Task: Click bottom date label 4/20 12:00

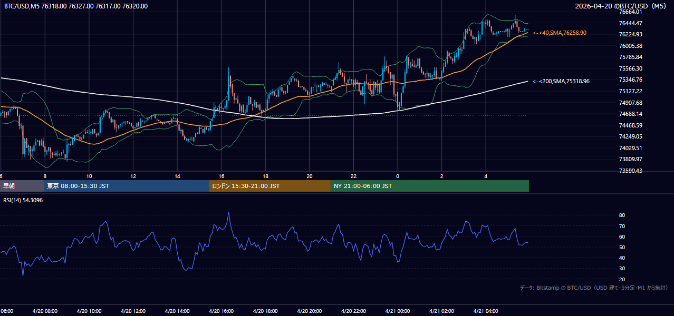Action: 133,311
